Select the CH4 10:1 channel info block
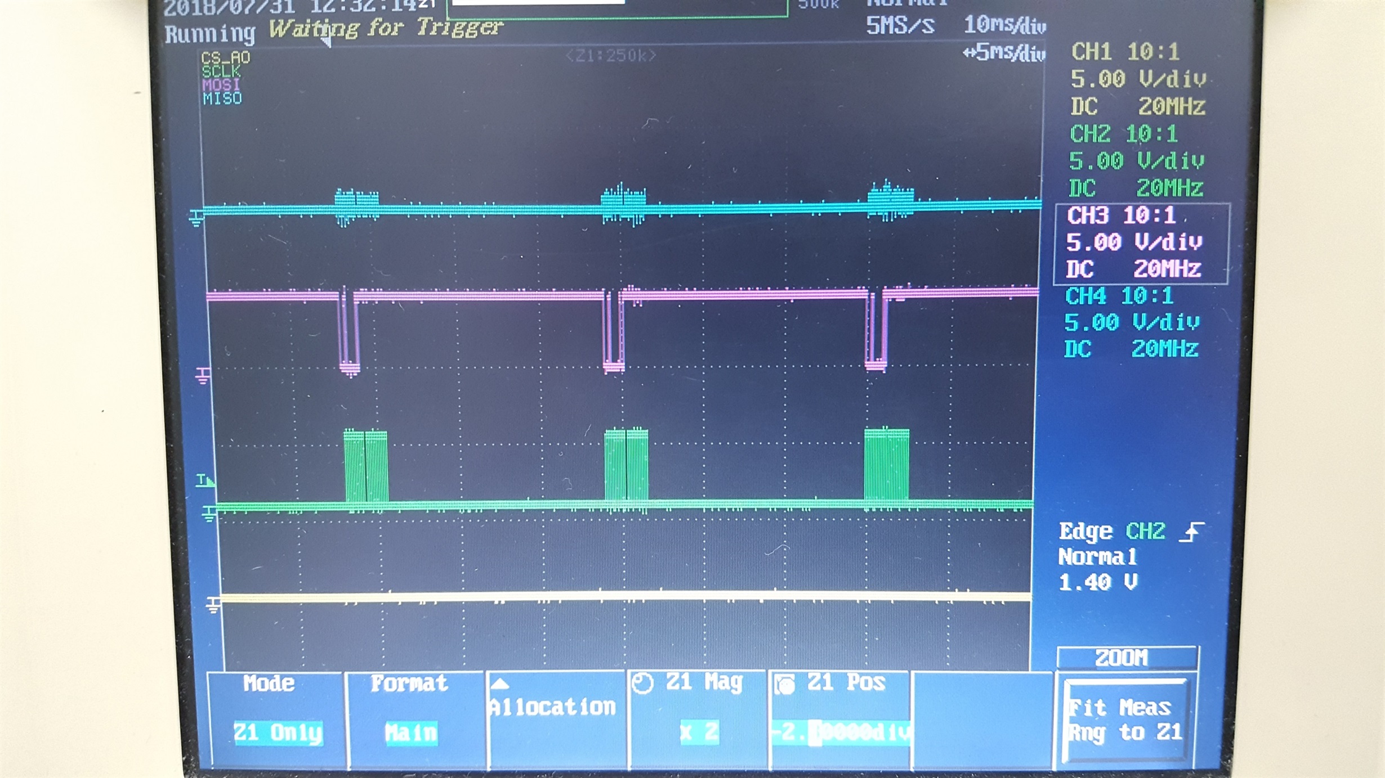Screen dimensions: 1385x778 [x=1132, y=322]
